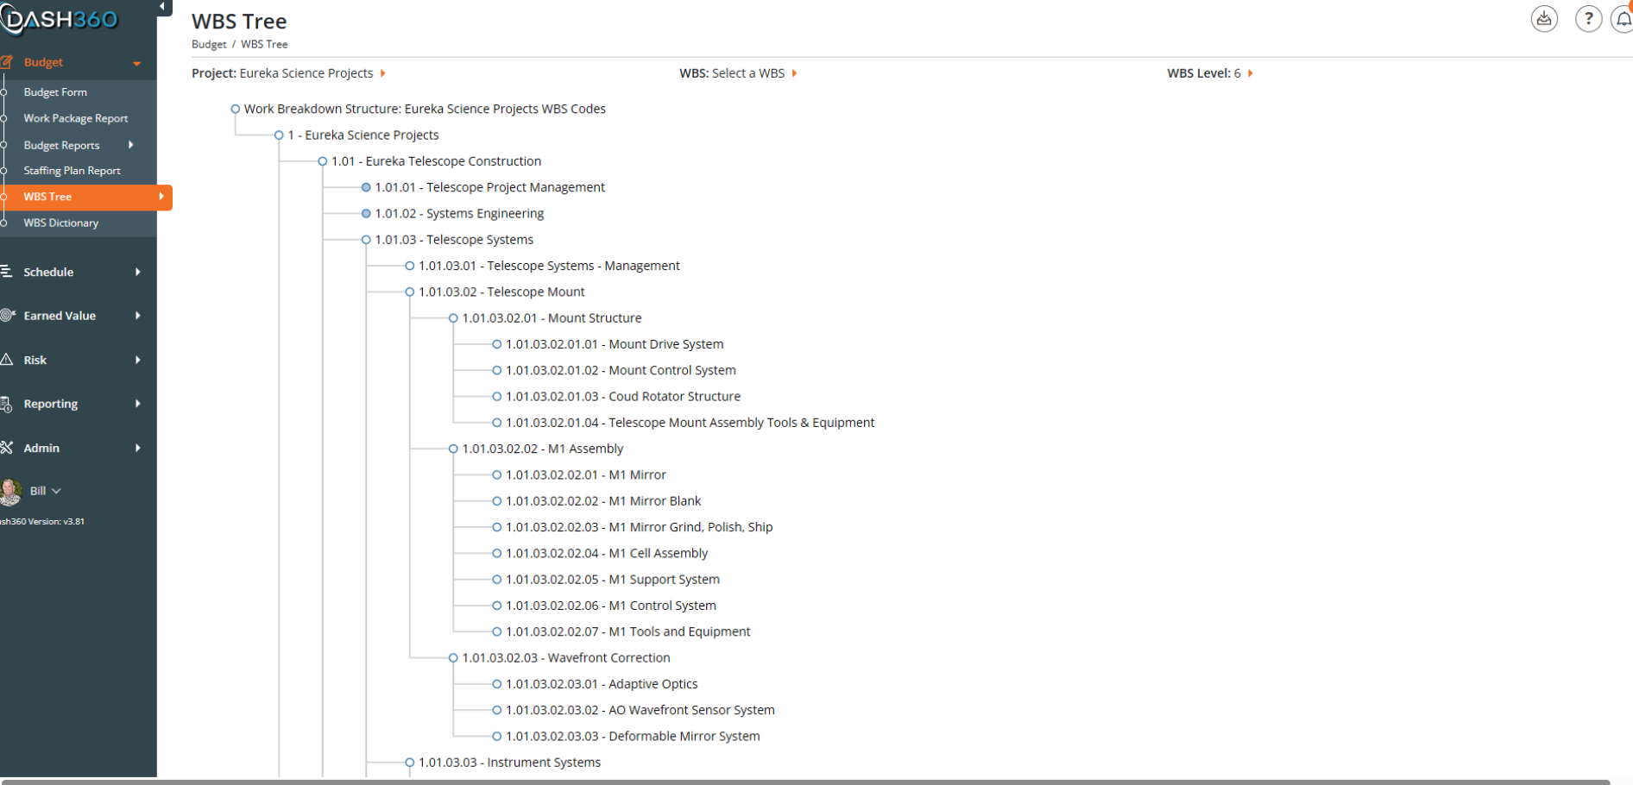
Task: Collapse the Work Breakdown Structure root node
Action: [x=235, y=109]
